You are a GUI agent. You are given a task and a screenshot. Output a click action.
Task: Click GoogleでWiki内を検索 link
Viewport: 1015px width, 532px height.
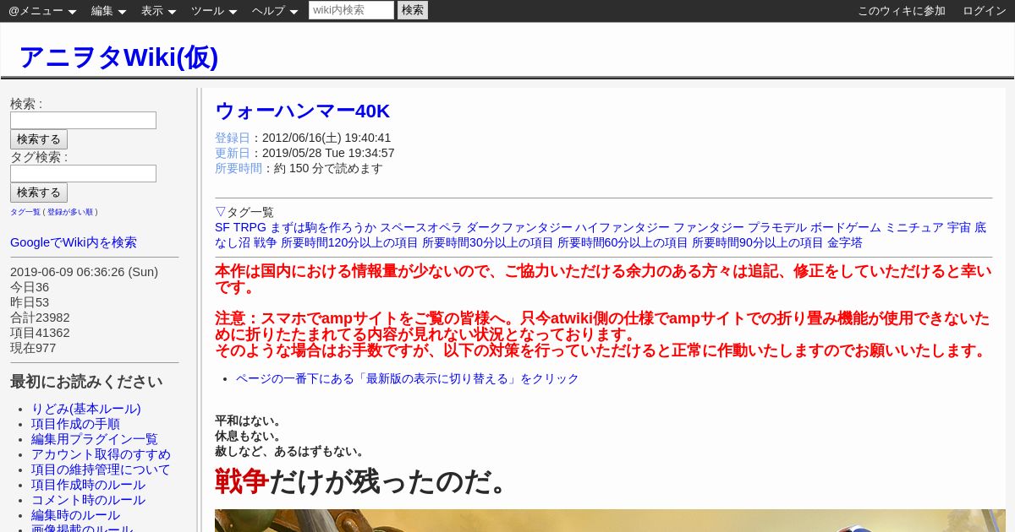tap(74, 242)
